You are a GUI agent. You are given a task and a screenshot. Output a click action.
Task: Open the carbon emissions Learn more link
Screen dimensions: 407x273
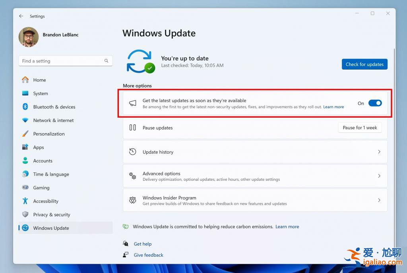click(x=287, y=227)
